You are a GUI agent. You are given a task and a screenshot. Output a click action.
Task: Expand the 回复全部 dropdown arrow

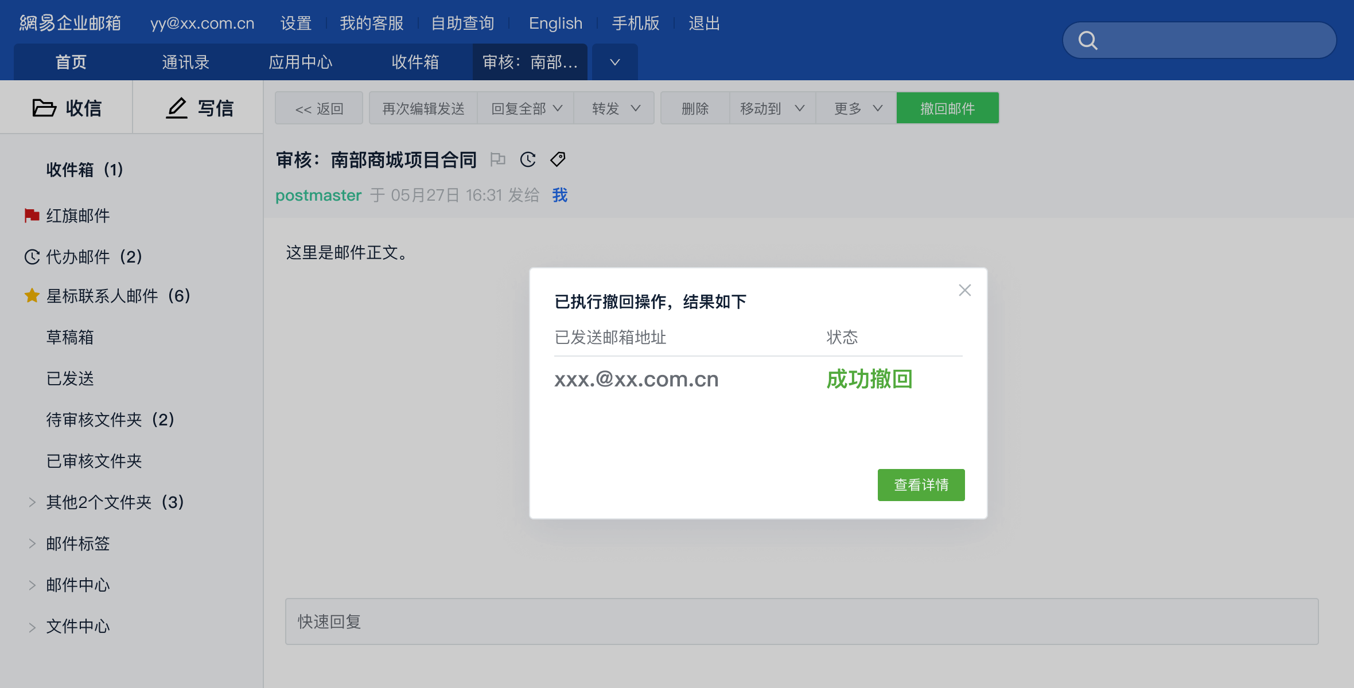coord(558,108)
